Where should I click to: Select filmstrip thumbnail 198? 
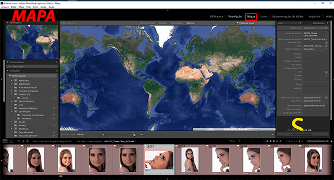(66, 160)
